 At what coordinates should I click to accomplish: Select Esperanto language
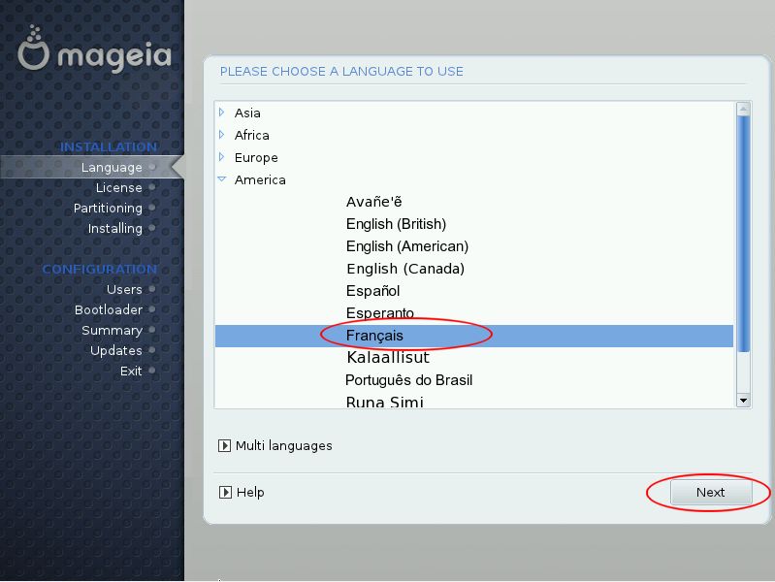379,313
